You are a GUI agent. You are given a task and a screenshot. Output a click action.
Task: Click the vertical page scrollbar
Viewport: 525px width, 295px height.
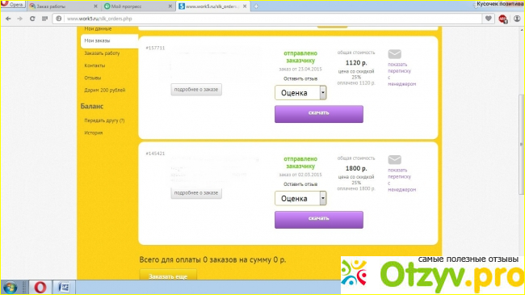click(x=521, y=144)
